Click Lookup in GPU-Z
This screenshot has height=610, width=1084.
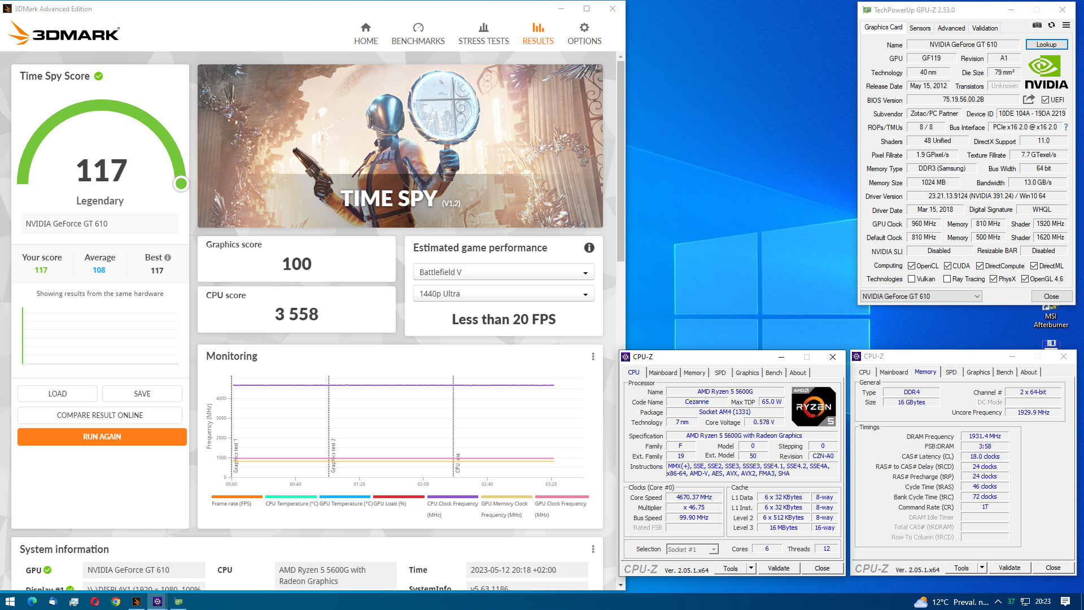(1046, 45)
